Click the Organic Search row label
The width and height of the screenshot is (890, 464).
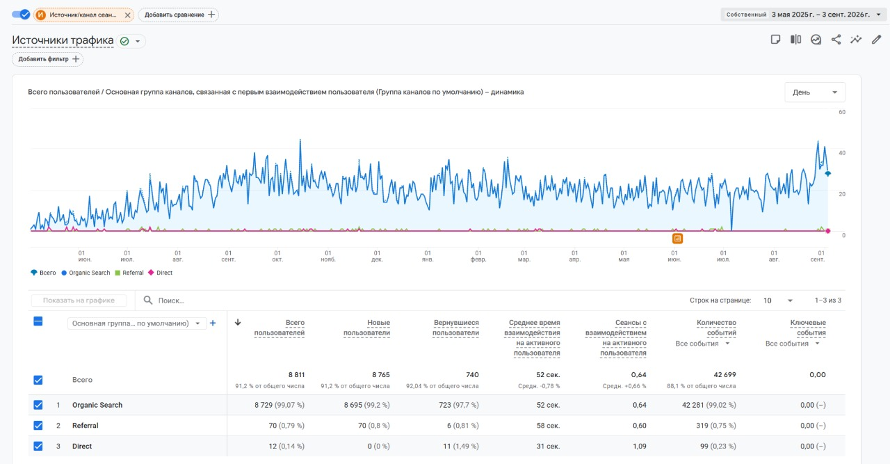(x=97, y=405)
